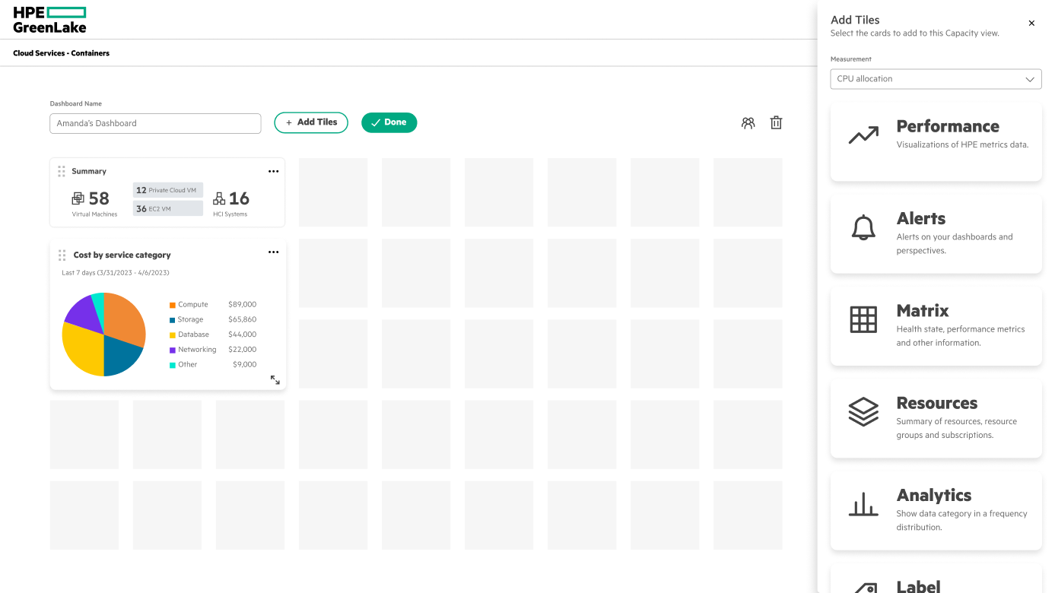Click the Cost by service category title

(122, 255)
